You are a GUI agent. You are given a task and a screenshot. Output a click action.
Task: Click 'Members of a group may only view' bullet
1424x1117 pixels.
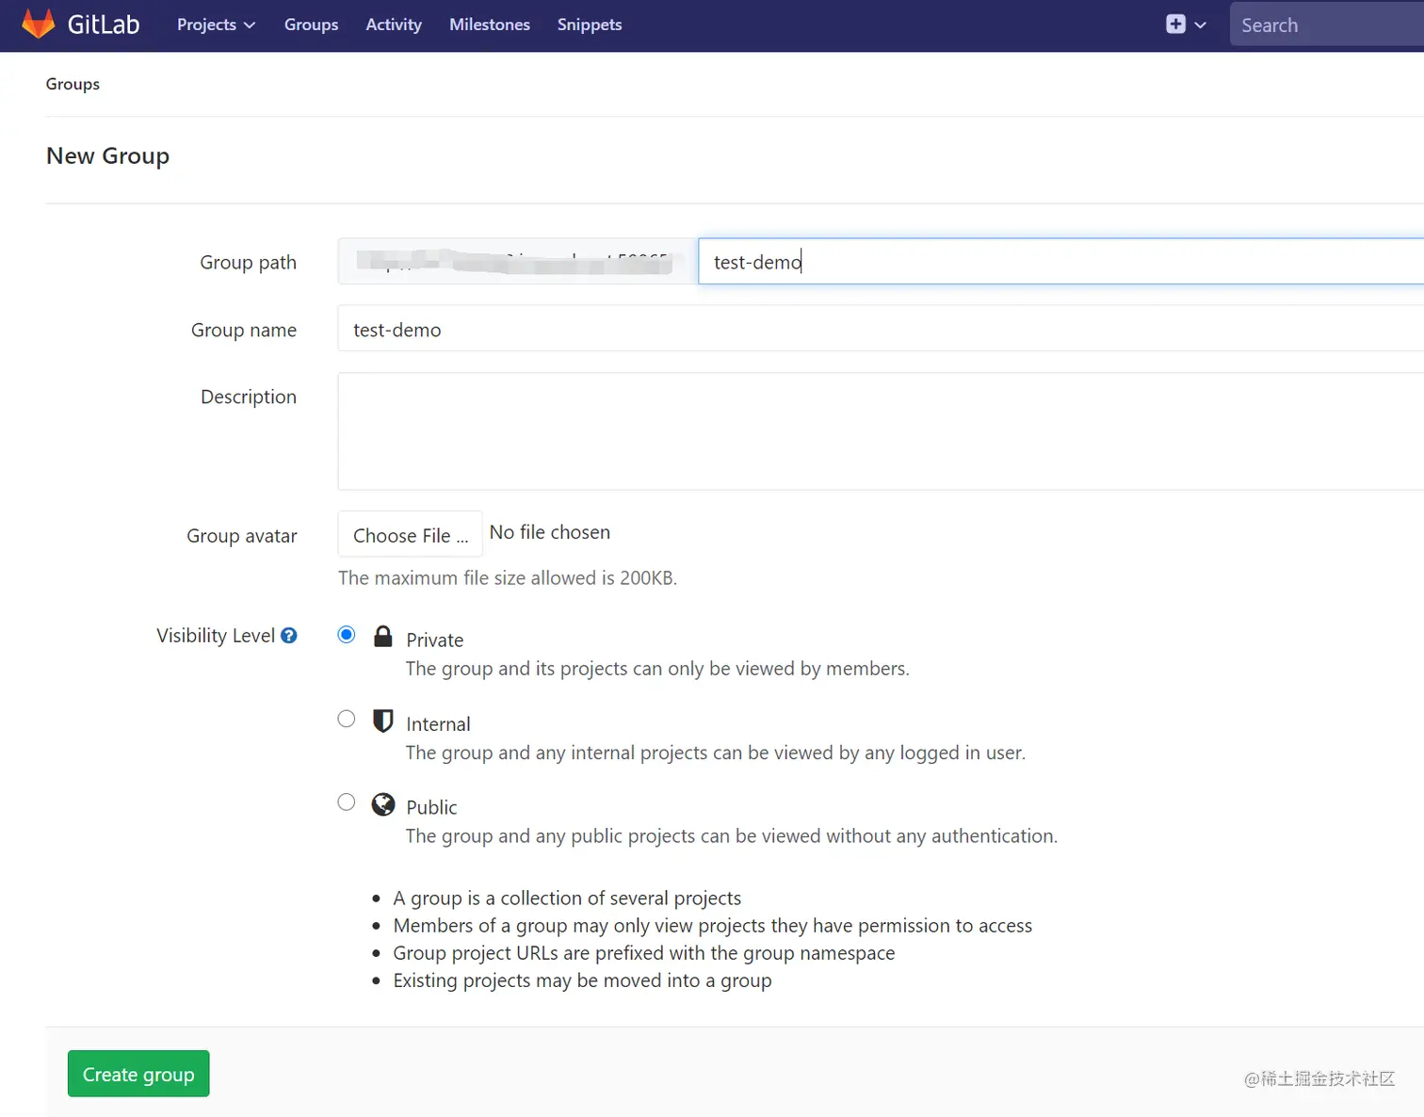coord(713,926)
